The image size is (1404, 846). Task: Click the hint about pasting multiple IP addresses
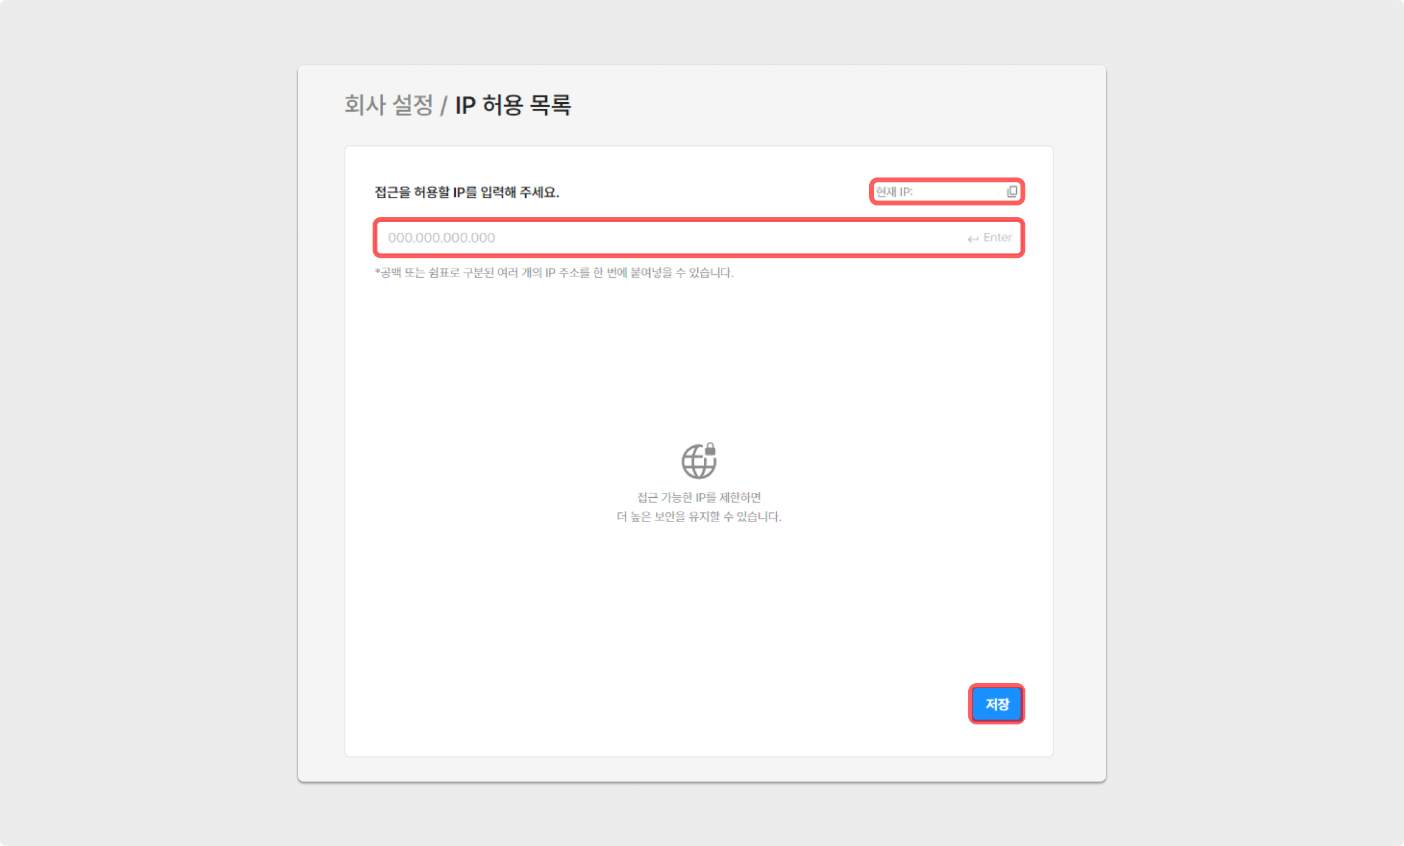tap(554, 273)
